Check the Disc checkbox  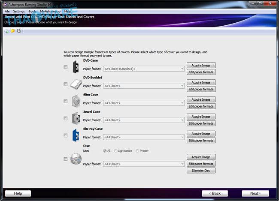[x=66, y=159]
